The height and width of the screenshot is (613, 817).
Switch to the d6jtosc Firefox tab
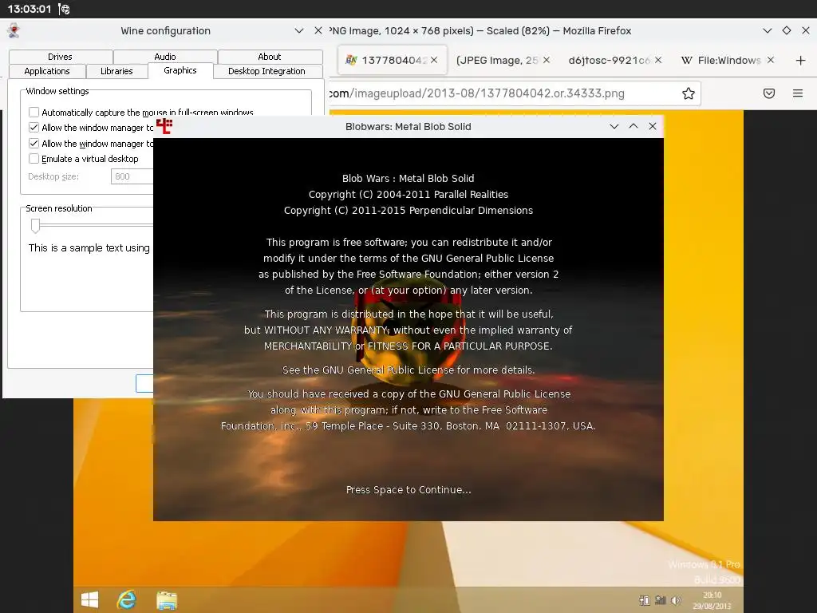609,60
